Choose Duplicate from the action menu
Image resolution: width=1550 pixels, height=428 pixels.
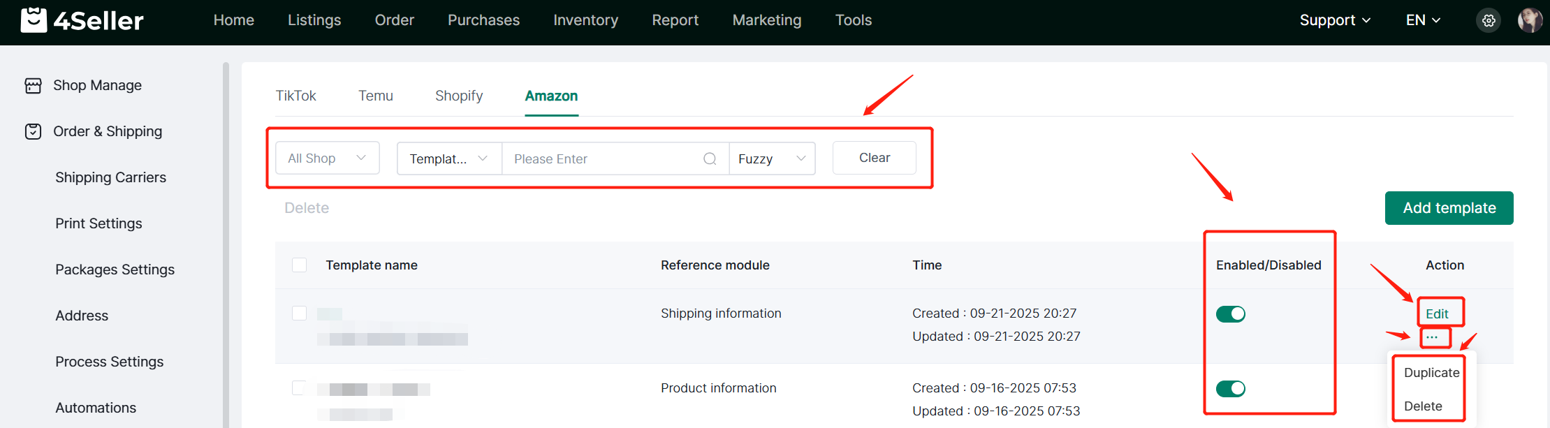coord(1431,373)
